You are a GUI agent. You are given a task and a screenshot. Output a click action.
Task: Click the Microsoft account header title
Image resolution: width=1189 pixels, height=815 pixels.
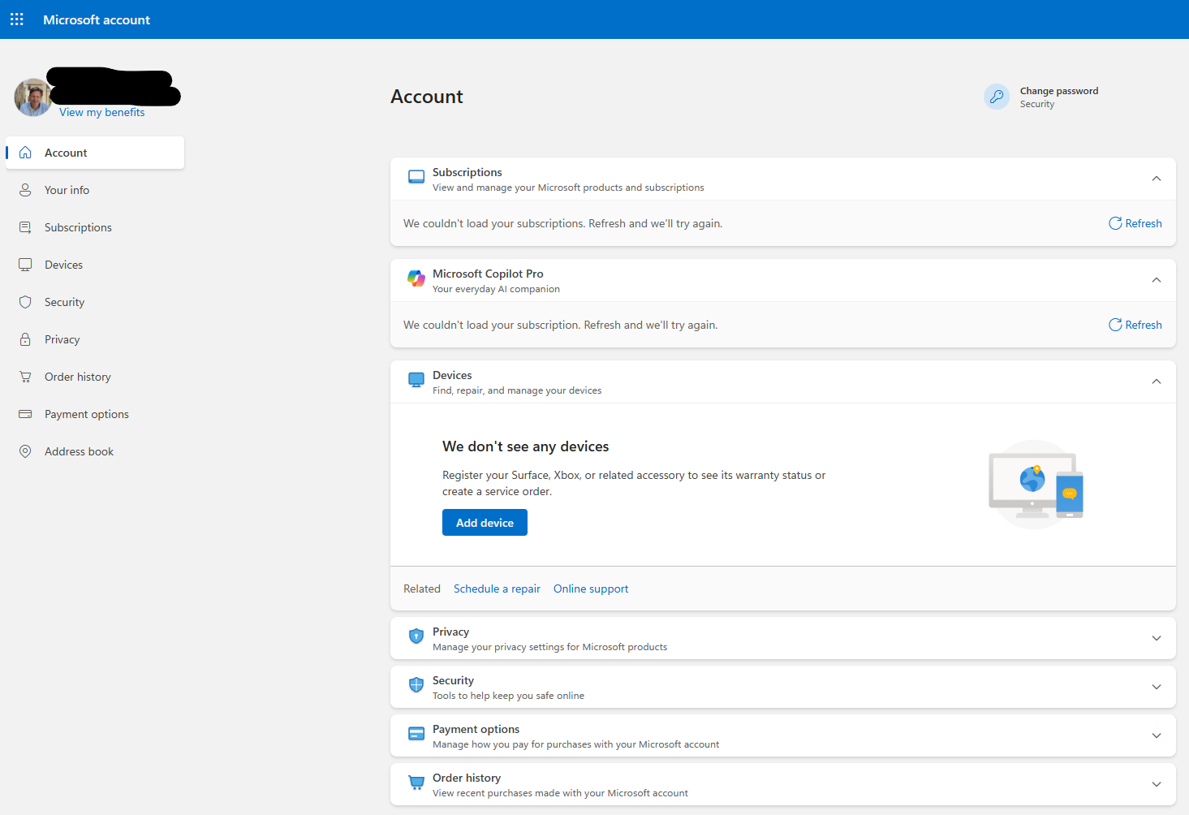click(x=97, y=19)
